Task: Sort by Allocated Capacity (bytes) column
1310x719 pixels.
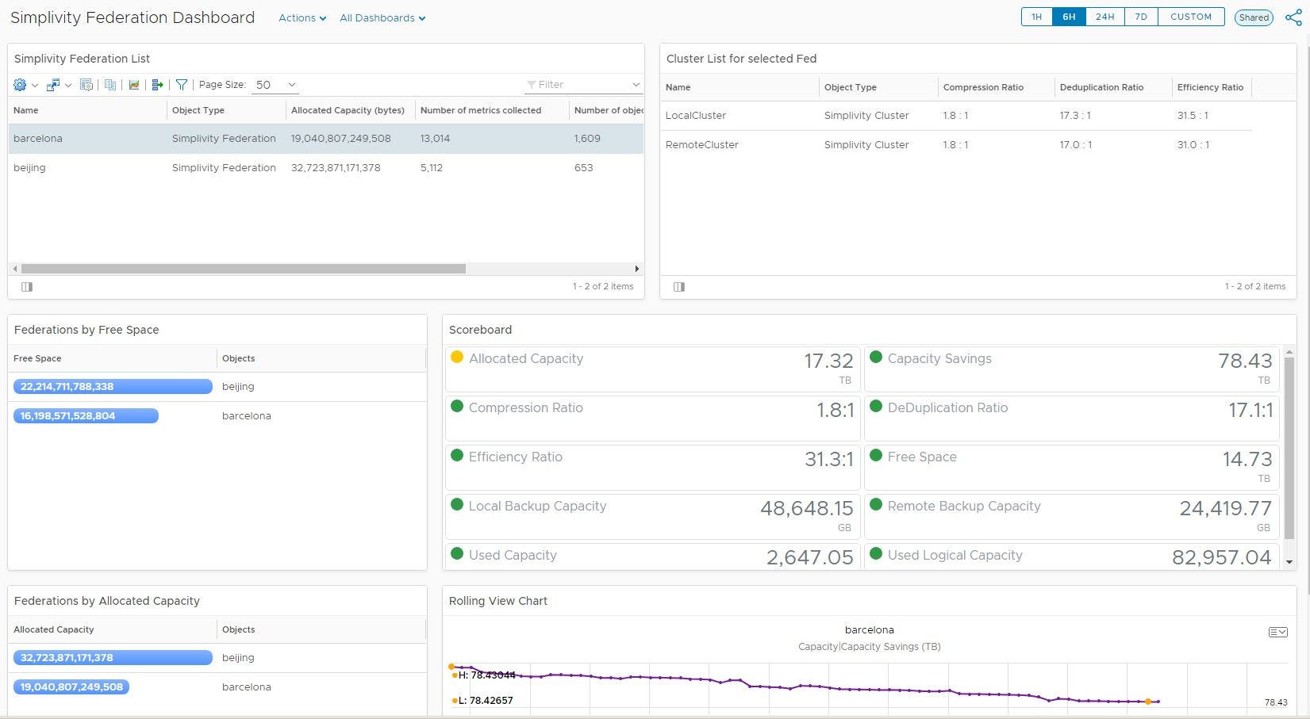Action: tap(348, 110)
